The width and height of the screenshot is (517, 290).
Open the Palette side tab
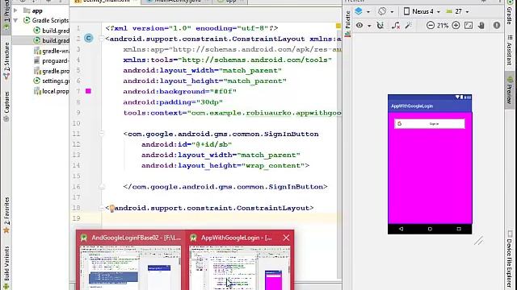(347, 23)
